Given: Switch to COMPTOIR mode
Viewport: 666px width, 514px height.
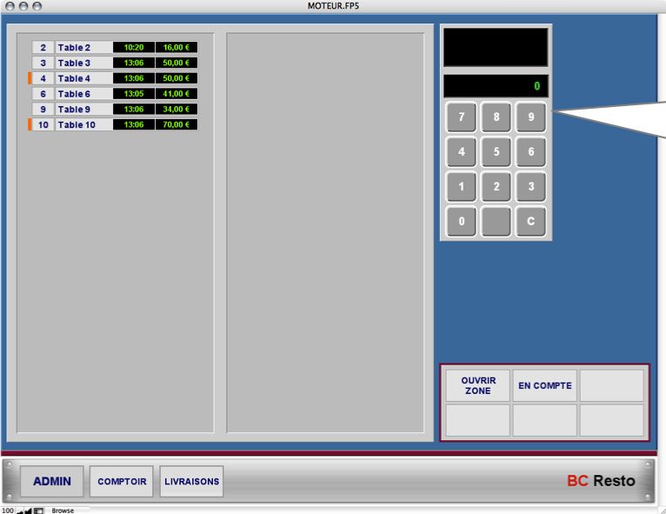Looking at the screenshot, I should pos(122,481).
